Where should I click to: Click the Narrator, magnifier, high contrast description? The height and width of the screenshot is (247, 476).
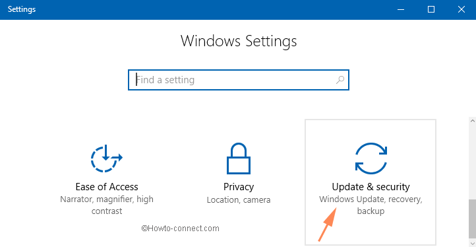pyautogui.click(x=107, y=205)
